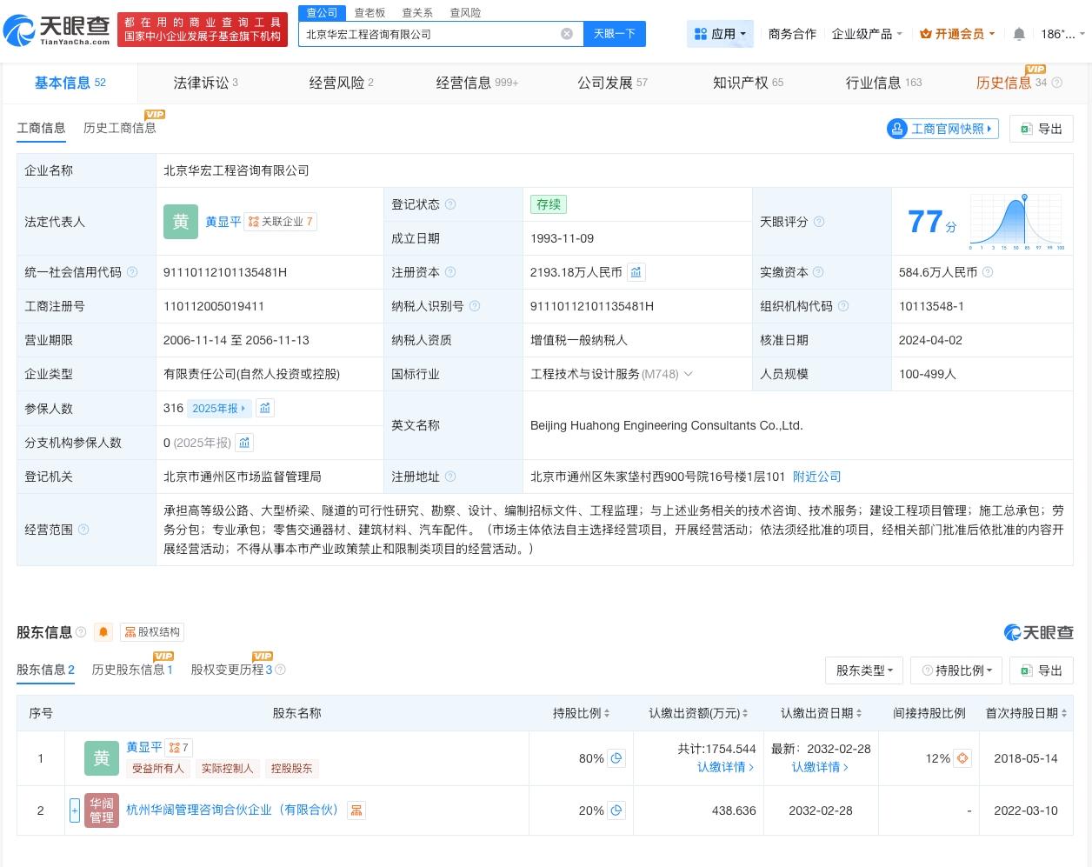Open 商务合作 header link
The height and width of the screenshot is (867, 1092).
pos(792,34)
